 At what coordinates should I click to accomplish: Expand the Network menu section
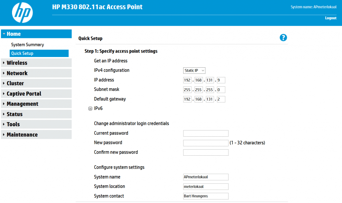36,73
